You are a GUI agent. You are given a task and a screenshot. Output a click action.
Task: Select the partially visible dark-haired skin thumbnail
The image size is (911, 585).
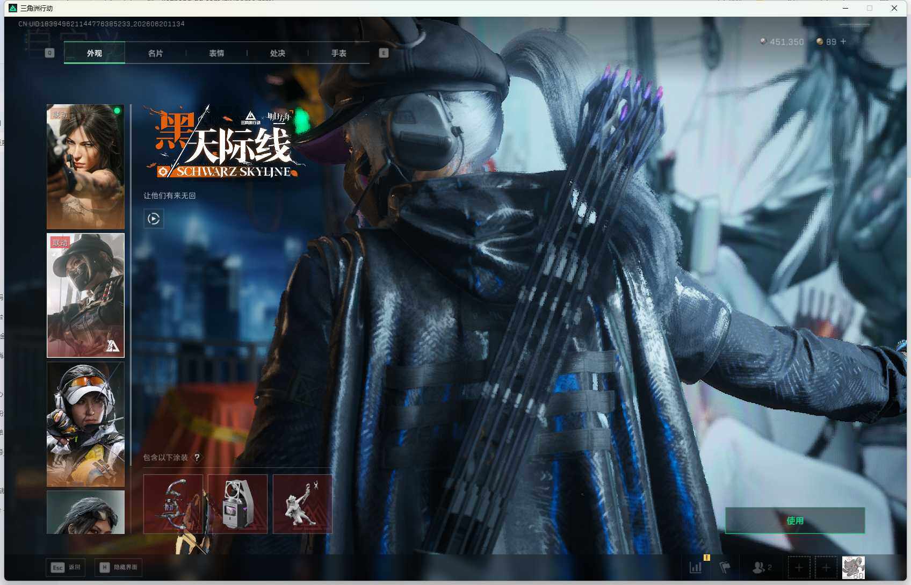(x=85, y=512)
